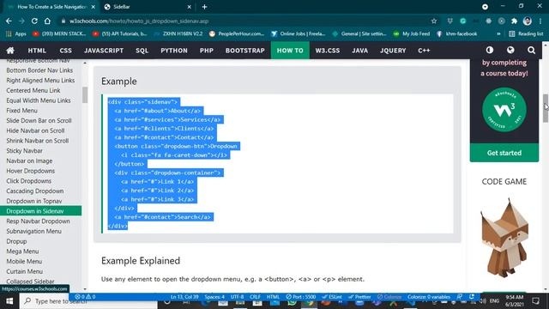This screenshot has width=549, height=309.
Task: Click the left sidebar scrollbar thumb
Action: click(x=85, y=94)
